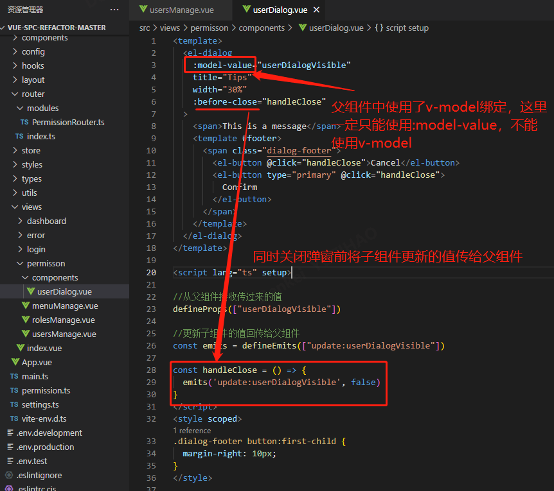Click line number 28 in the gutter
This screenshot has height=491, width=554.
pyautogui.click(x=151, y=370)
